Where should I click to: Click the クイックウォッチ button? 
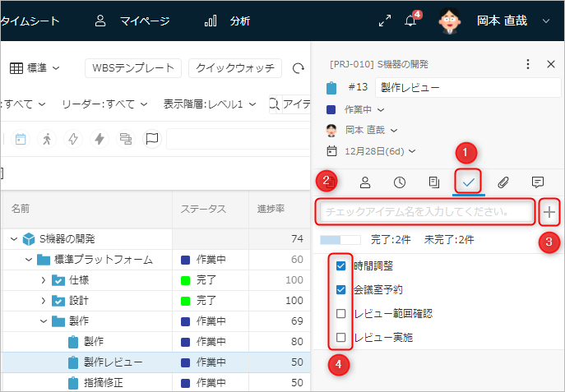(235, 67)
